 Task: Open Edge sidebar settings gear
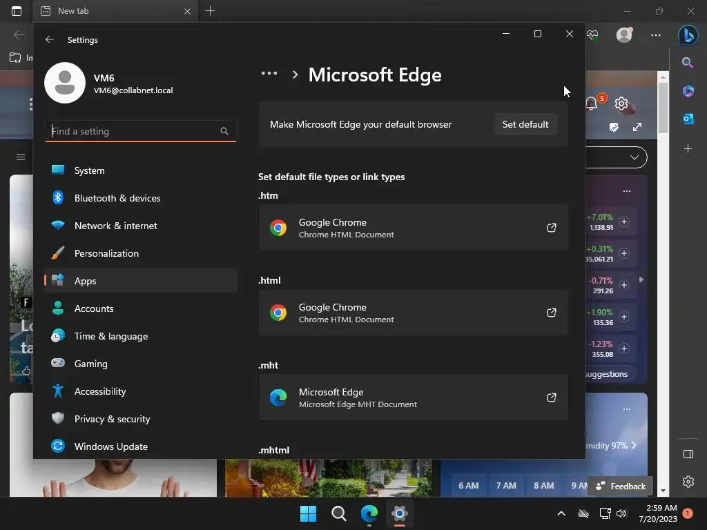(x=688, y=482)
